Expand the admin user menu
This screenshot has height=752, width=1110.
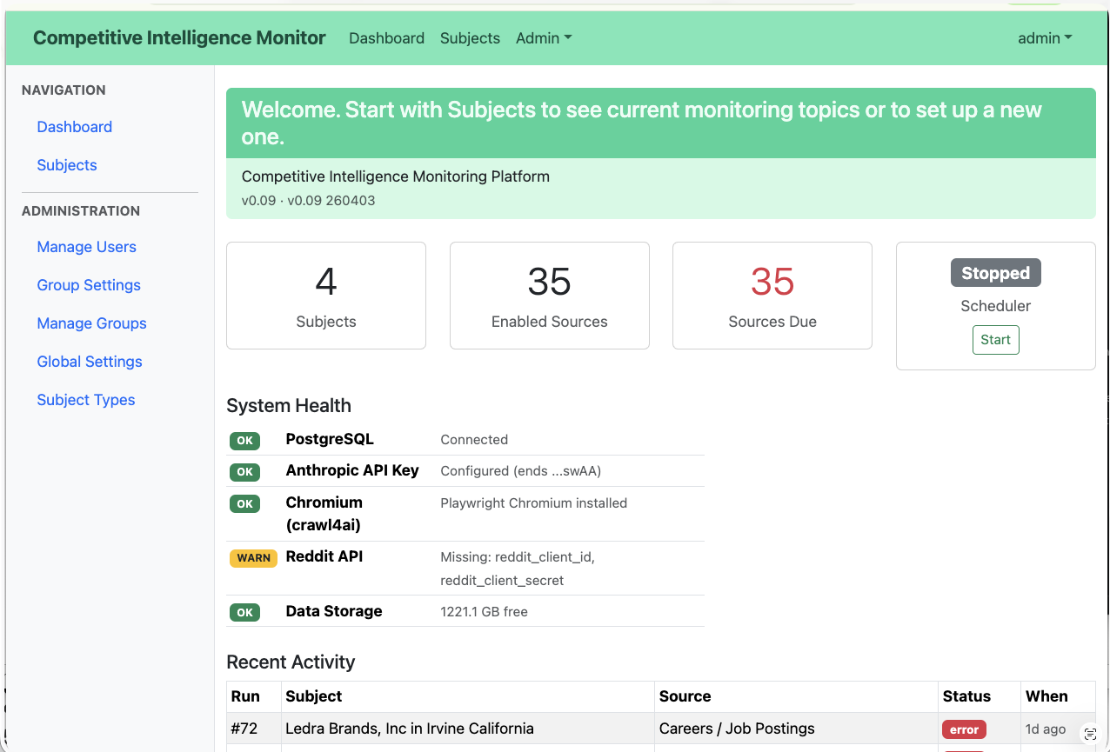[1045, 38]
